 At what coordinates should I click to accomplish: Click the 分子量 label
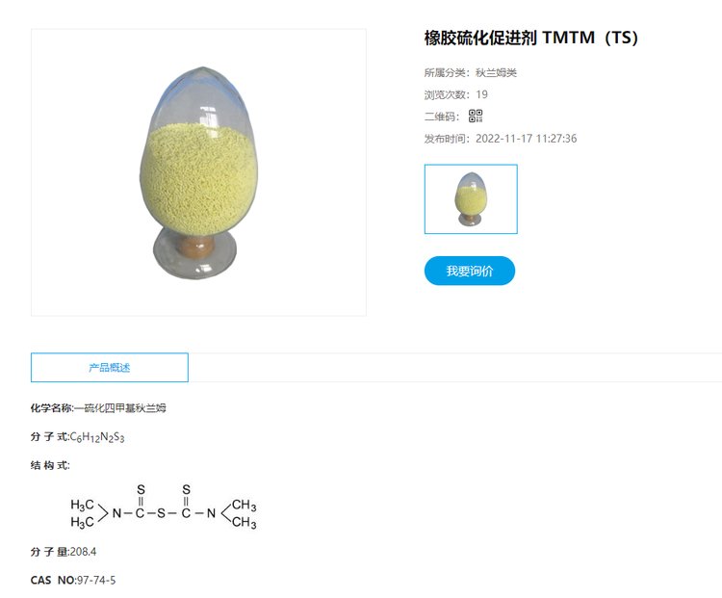pyautogui.click(x=50, y=552)
